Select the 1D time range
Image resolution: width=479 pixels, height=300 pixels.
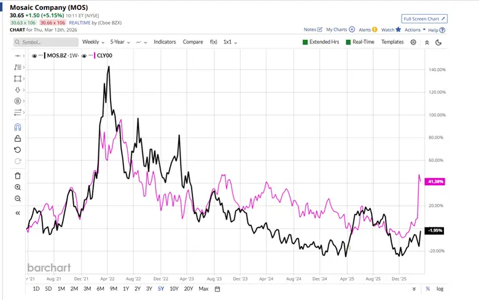click(36, 289)
